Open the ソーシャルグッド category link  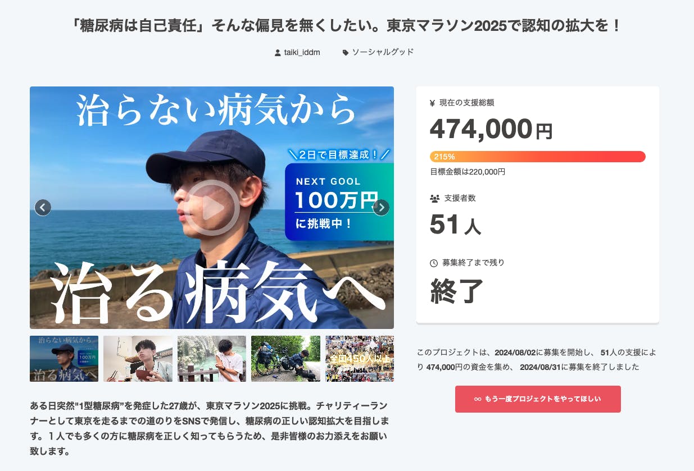click(383, 52)
